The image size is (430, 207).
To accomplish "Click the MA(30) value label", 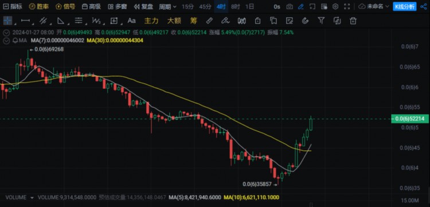I will click(115, 41).
